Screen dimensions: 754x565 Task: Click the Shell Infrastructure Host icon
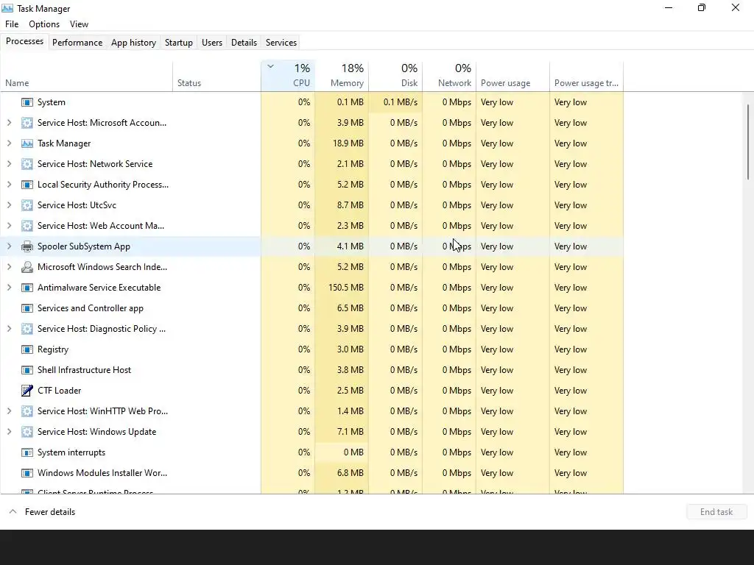coord(27,371)
